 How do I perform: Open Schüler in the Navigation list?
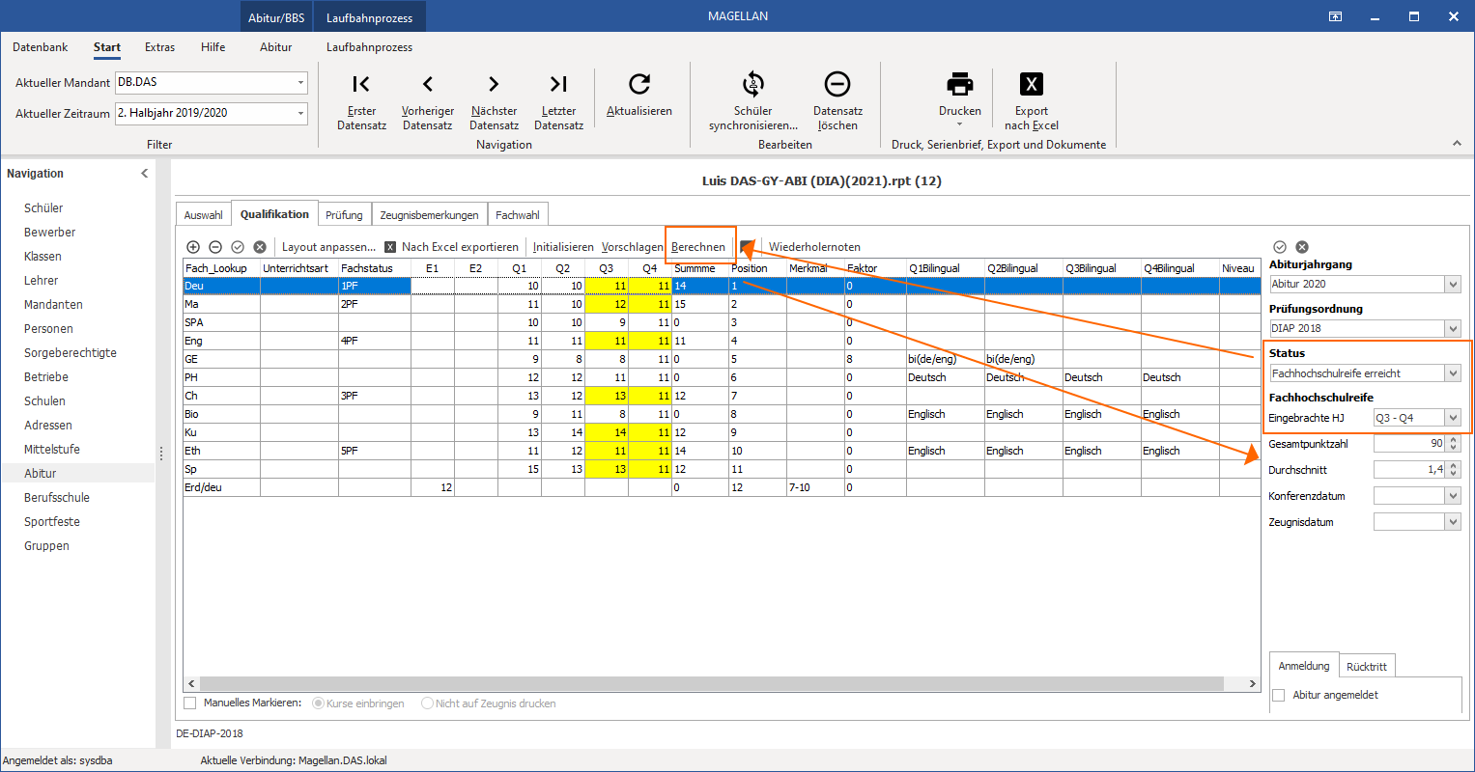tap(43, 208)
